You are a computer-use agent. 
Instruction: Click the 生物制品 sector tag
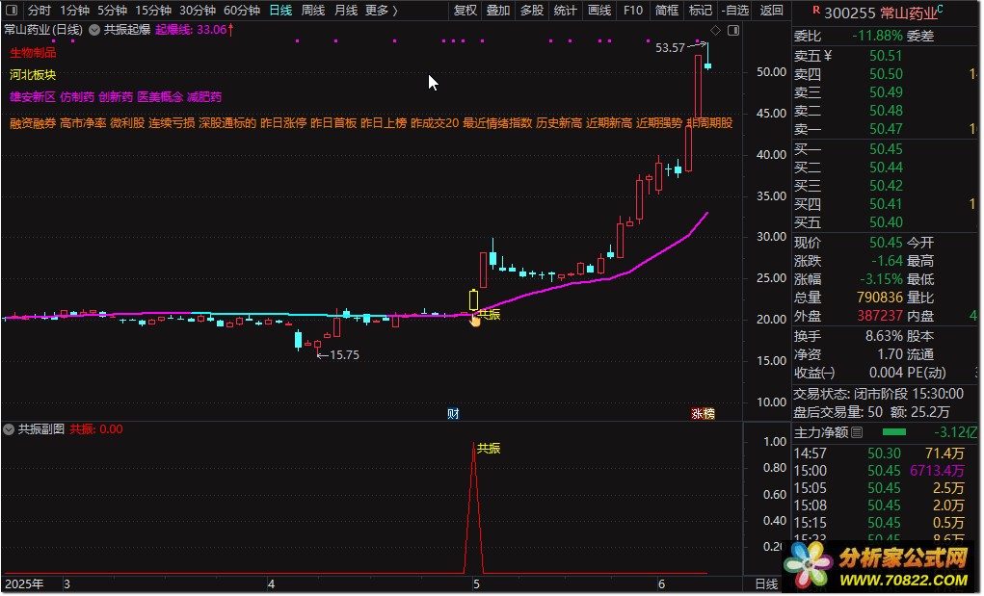tap(33, 53)
